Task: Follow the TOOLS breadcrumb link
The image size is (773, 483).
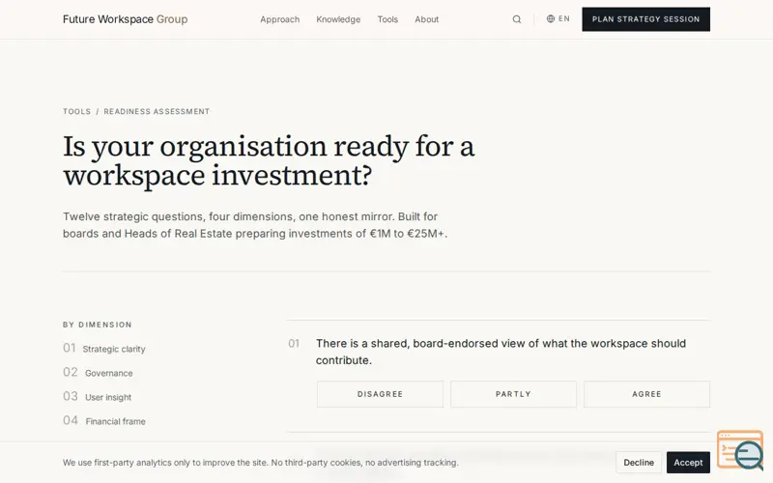Action: (77, 111)
